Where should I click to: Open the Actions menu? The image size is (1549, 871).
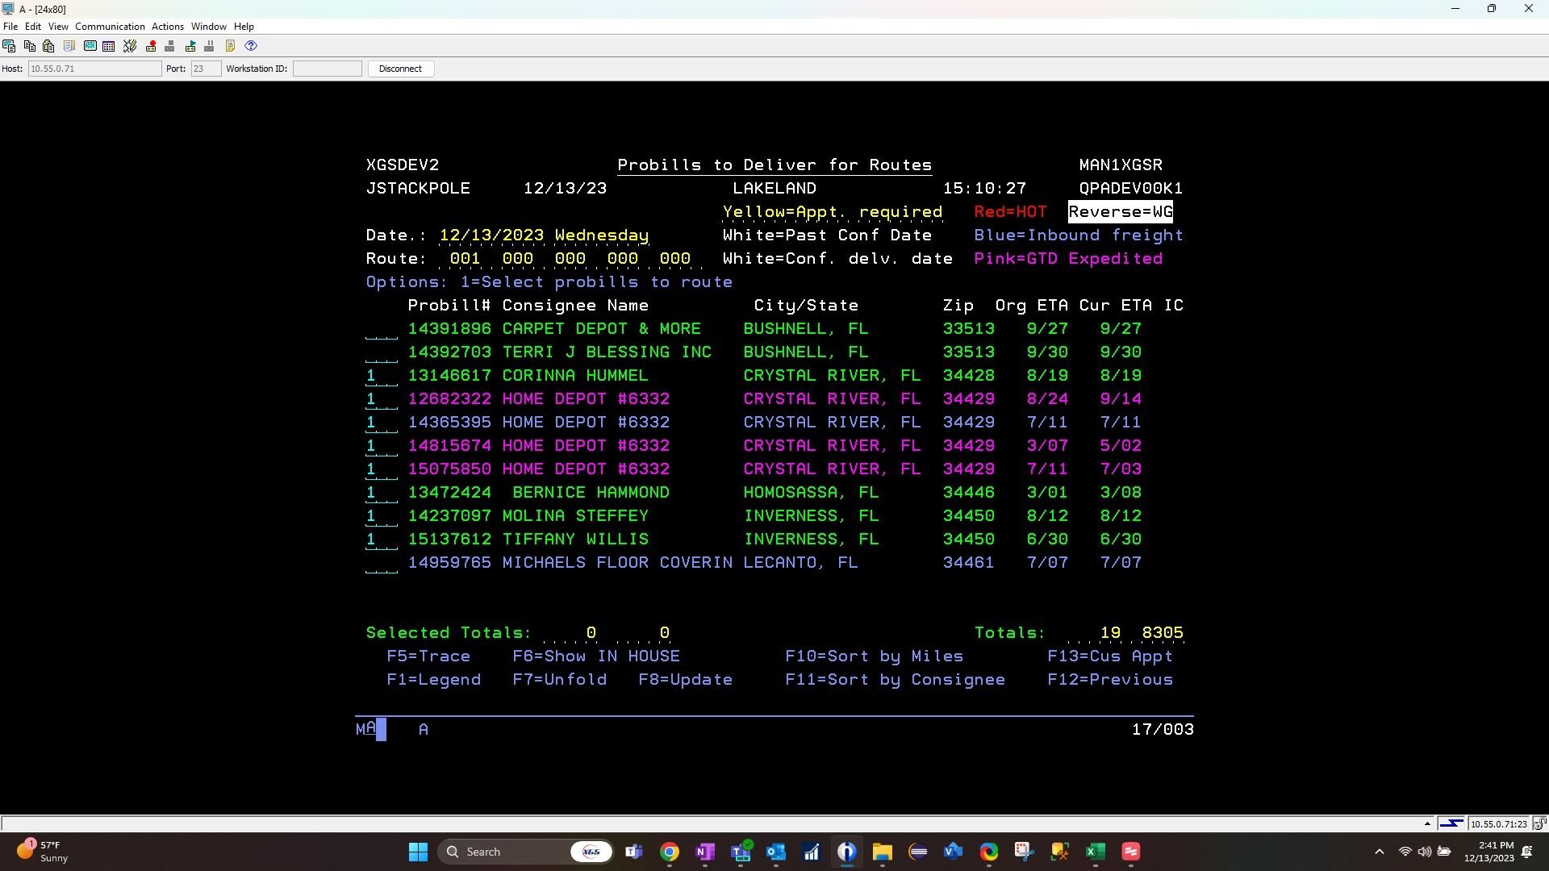click(x=167, y=27)
